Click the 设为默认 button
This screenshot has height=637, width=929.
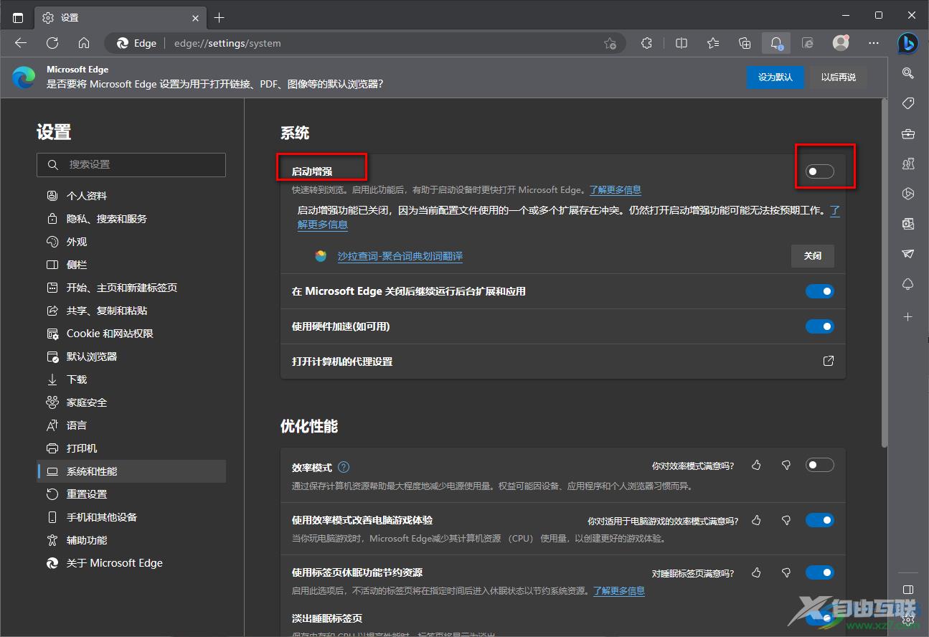point(775,77)
